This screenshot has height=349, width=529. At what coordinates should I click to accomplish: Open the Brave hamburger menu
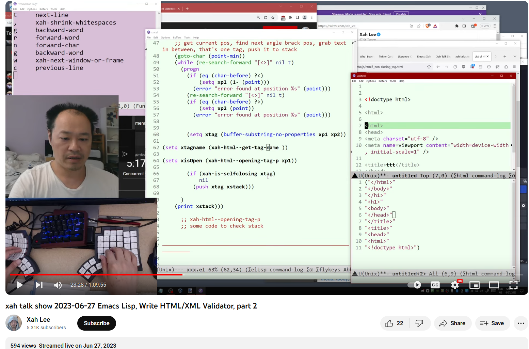(x=494, y=26)
